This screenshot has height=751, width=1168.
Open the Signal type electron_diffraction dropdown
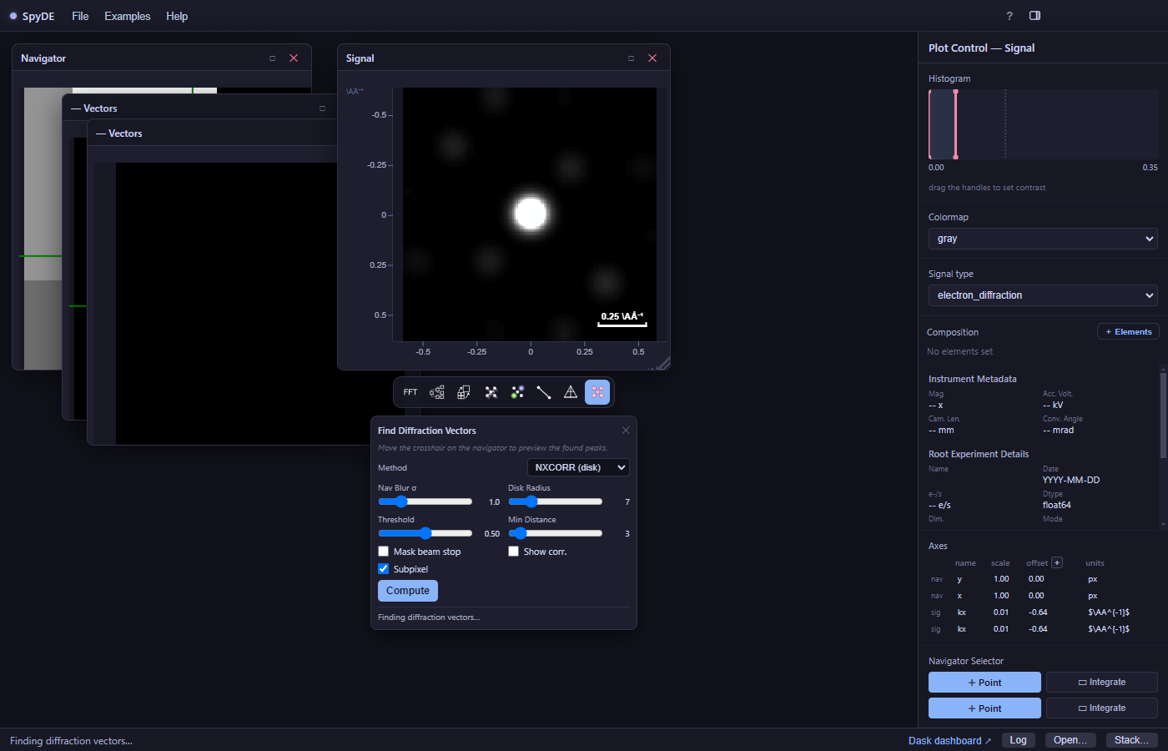click(1043, 295)
